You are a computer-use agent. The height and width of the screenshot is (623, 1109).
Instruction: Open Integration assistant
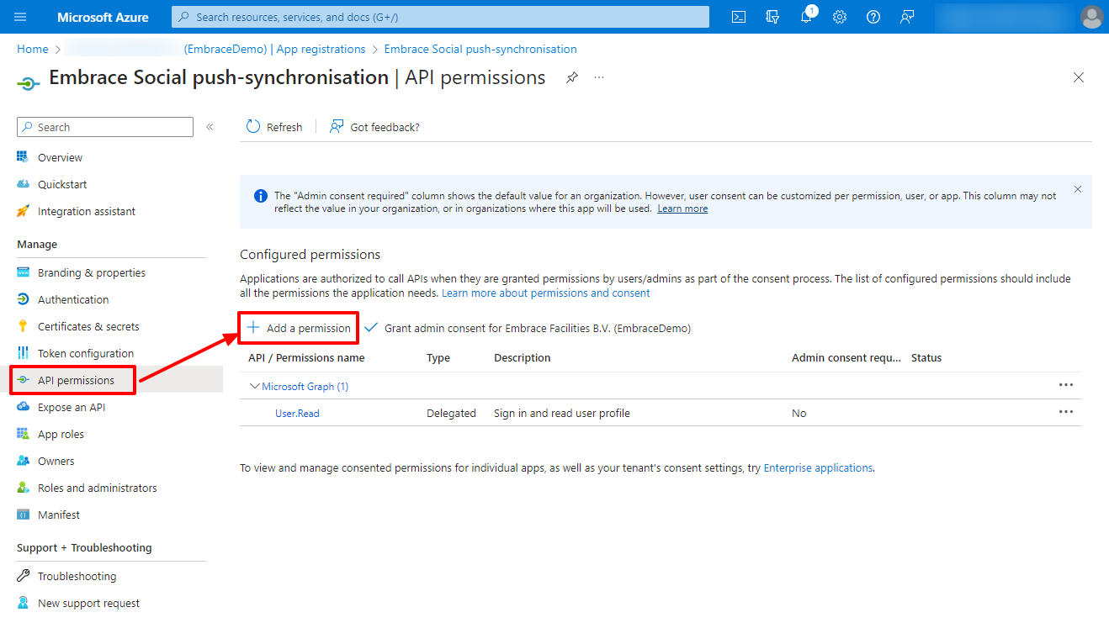click(87, 211)
